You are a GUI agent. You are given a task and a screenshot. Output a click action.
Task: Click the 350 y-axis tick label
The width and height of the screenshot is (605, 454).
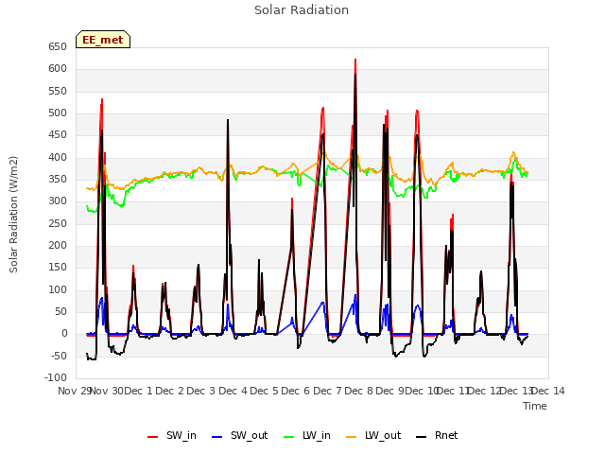[x=58, y=180]
